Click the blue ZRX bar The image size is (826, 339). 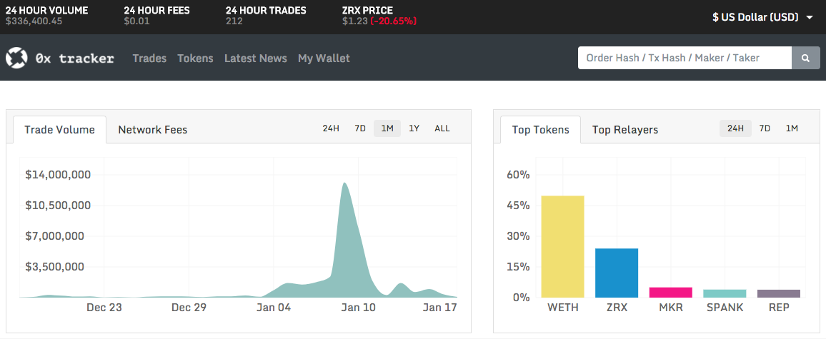tap(617, 273)
